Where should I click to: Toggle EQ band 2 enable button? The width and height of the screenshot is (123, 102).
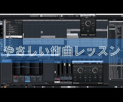26,77
